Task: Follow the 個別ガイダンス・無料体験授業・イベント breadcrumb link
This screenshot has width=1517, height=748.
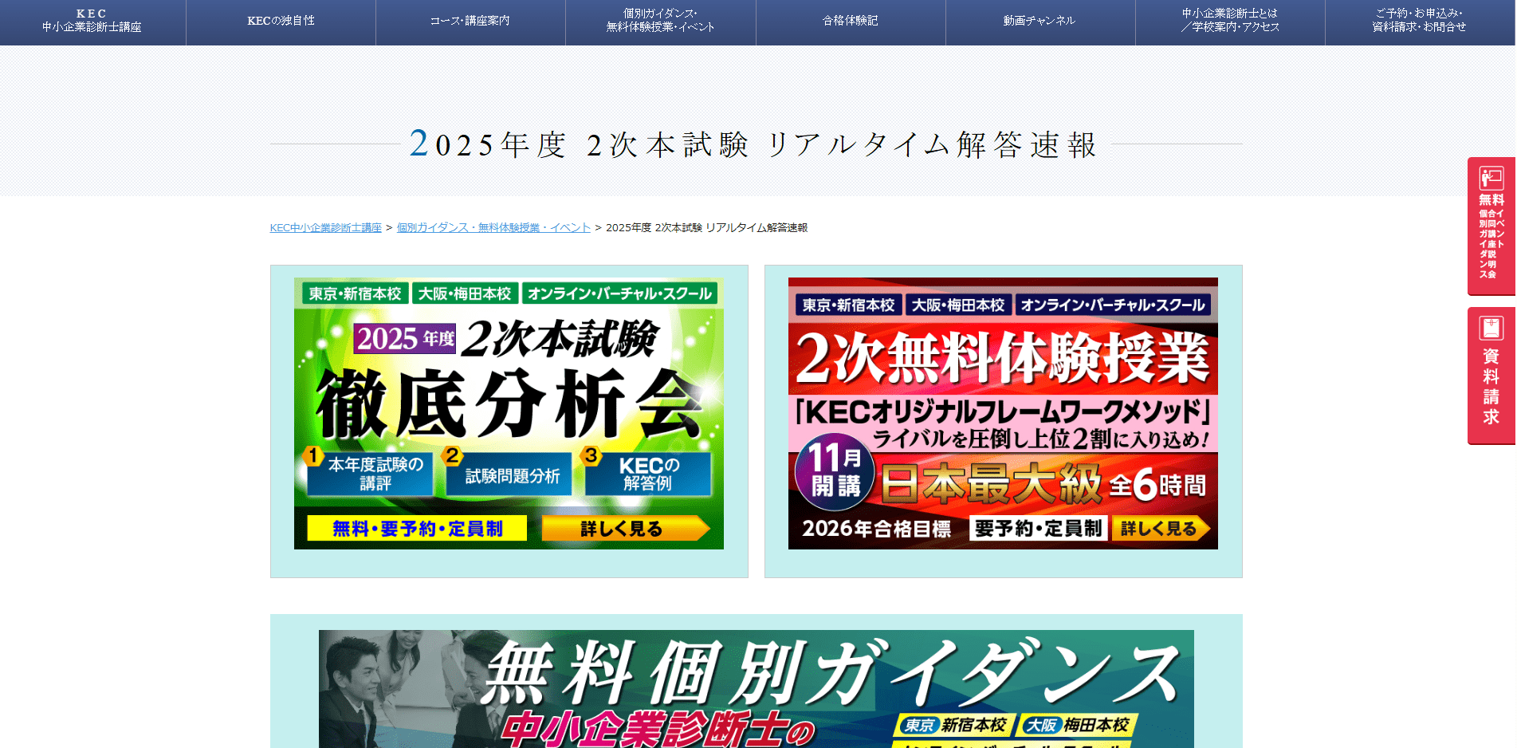Action: click(x=493, y=228)
